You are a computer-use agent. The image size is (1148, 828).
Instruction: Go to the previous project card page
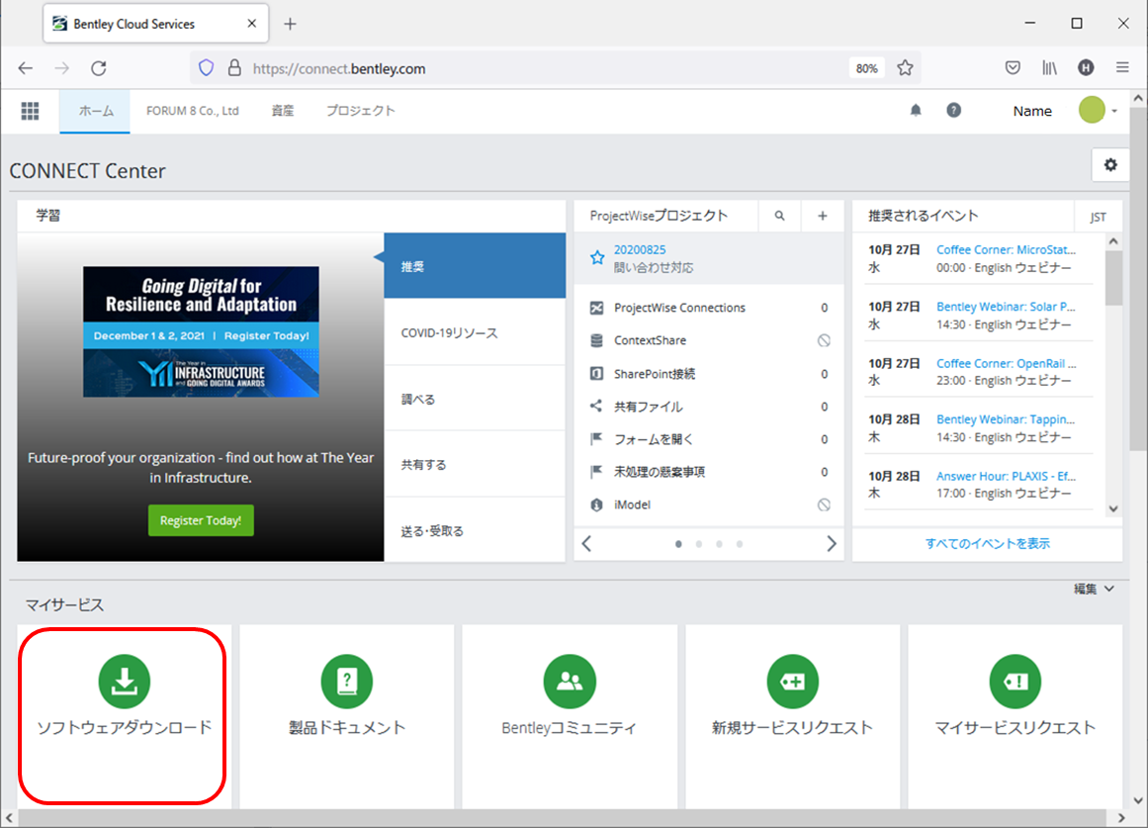click(x=586, y=544)
